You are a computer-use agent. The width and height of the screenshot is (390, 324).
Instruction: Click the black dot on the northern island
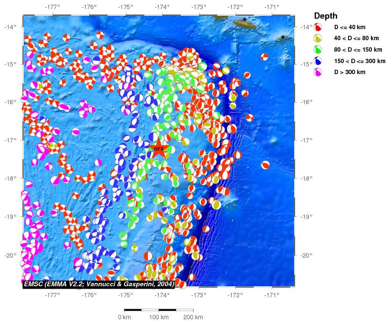click(x=245, y=20)
